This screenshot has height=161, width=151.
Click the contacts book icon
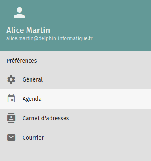[x=11, y=118]
